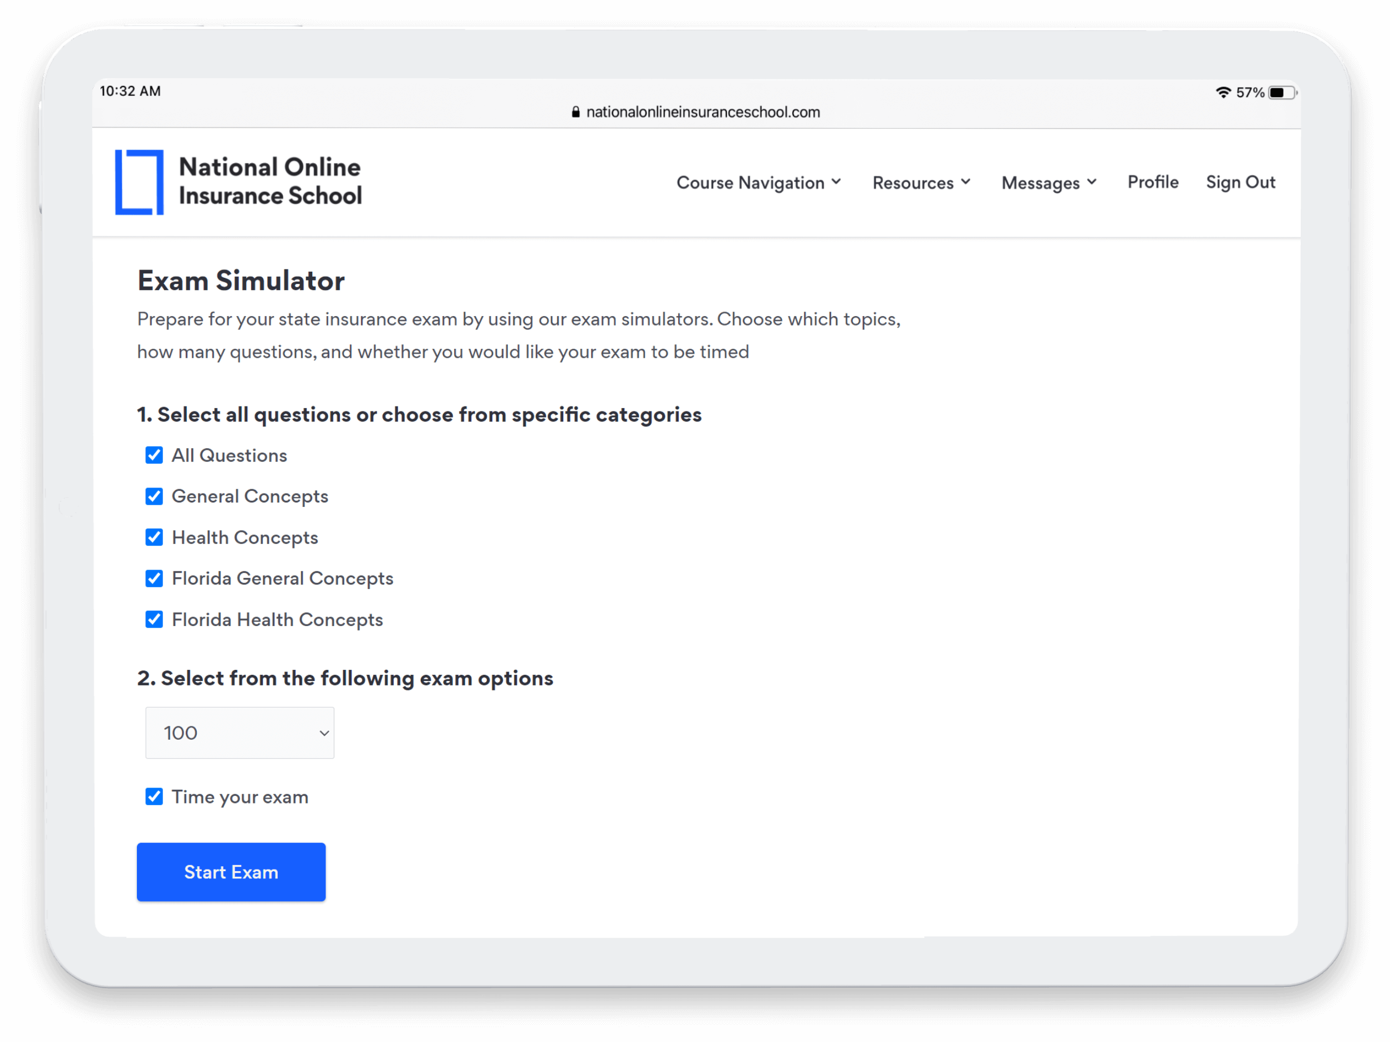
Task: Disable the Florida Health Concepts checkbox
Action: click(153, 618)
